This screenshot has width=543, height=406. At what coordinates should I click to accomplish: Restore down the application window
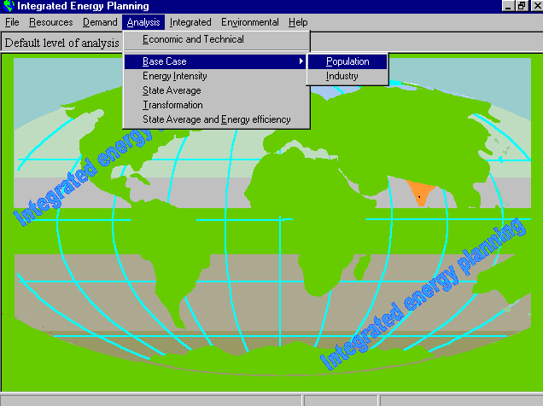[x=521, y=6]
